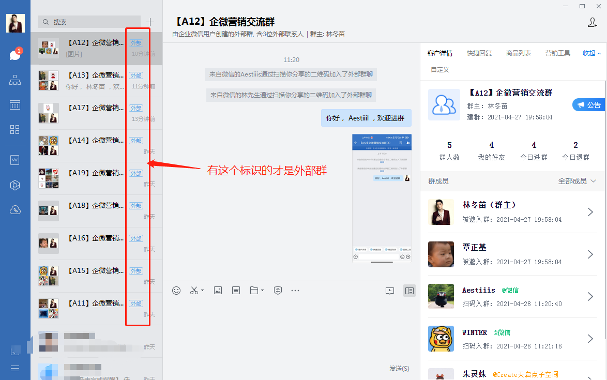Maximize the window
Image resolution: width=607 pixels, height=380 pixels.
coord(582,6)
